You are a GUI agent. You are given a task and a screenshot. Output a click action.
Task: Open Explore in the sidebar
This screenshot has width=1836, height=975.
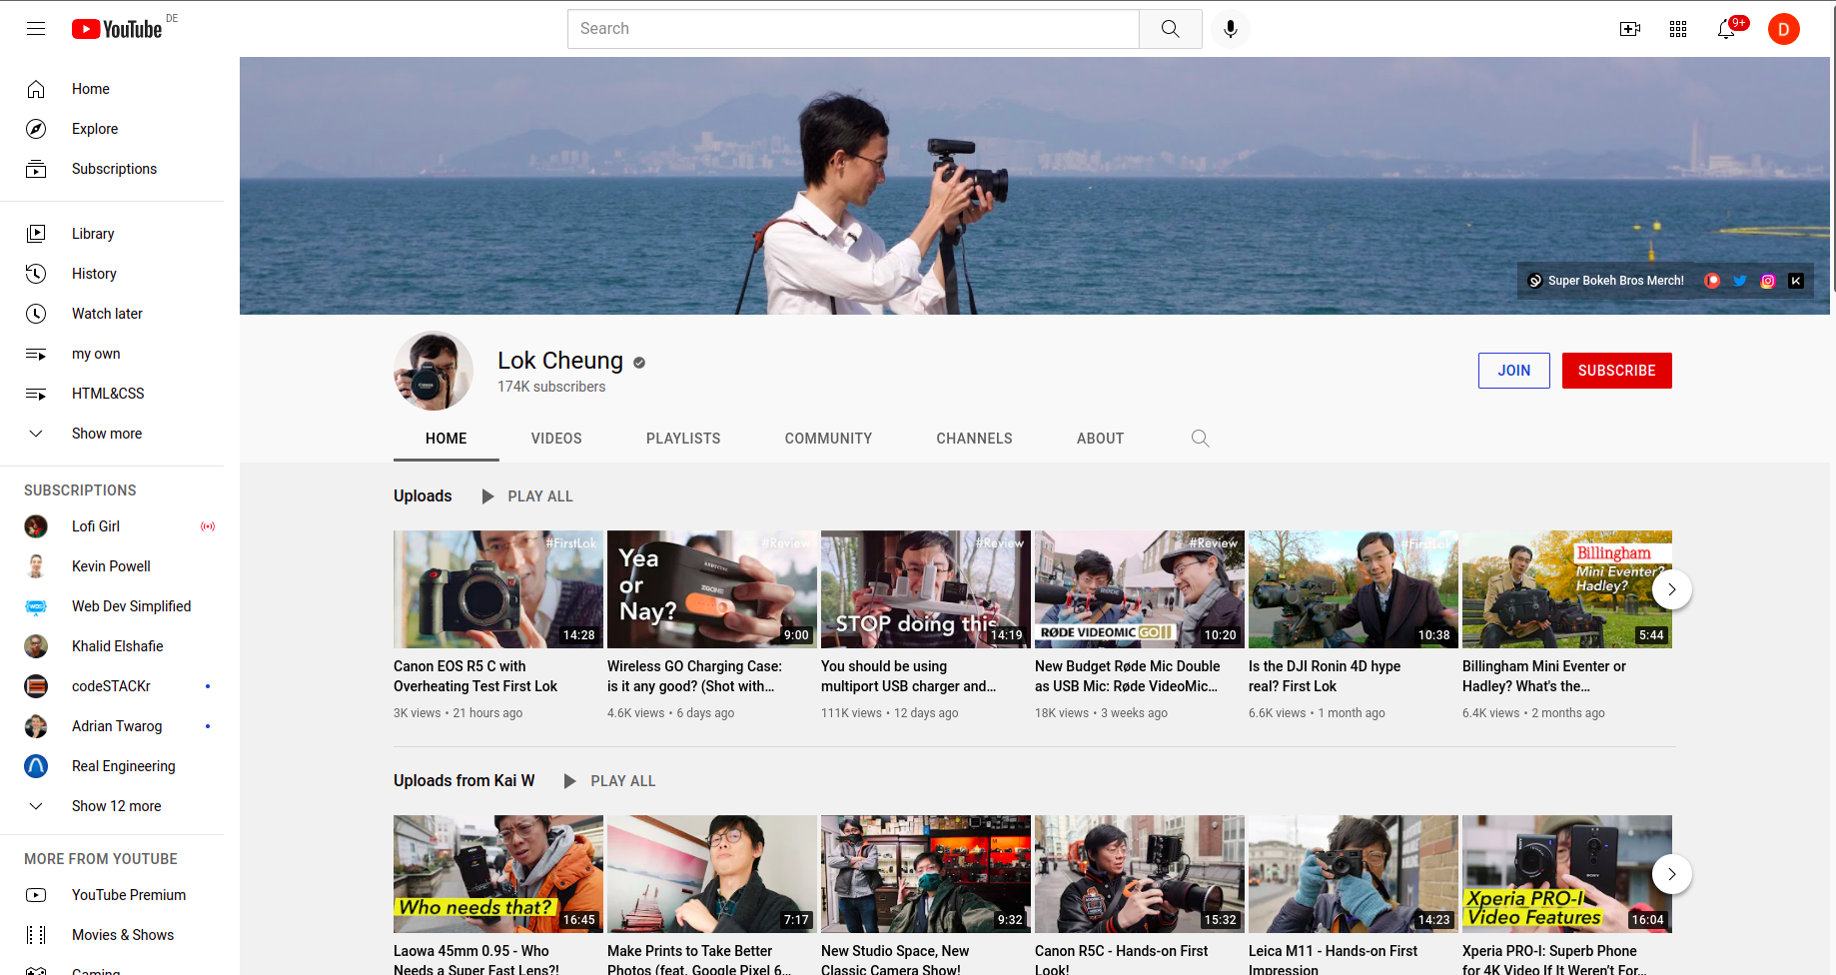(x=112, y=129)
